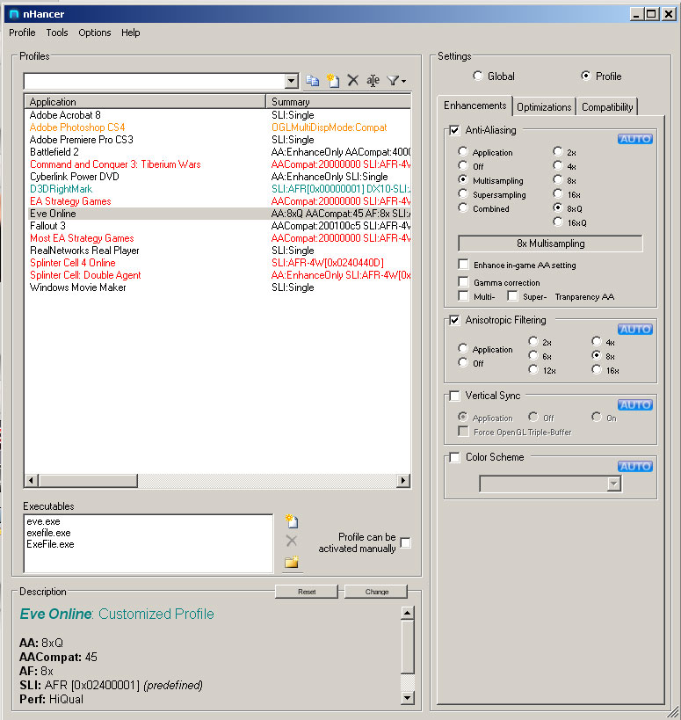Open the profile filter funnel menu
This screenshot has width=681, height=720.
[396, 81]
